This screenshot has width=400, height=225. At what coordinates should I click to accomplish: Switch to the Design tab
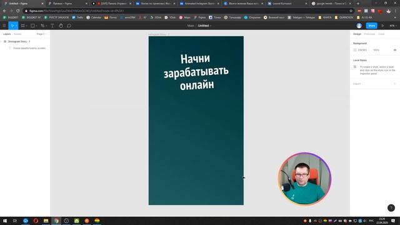(x=357, y=34)
